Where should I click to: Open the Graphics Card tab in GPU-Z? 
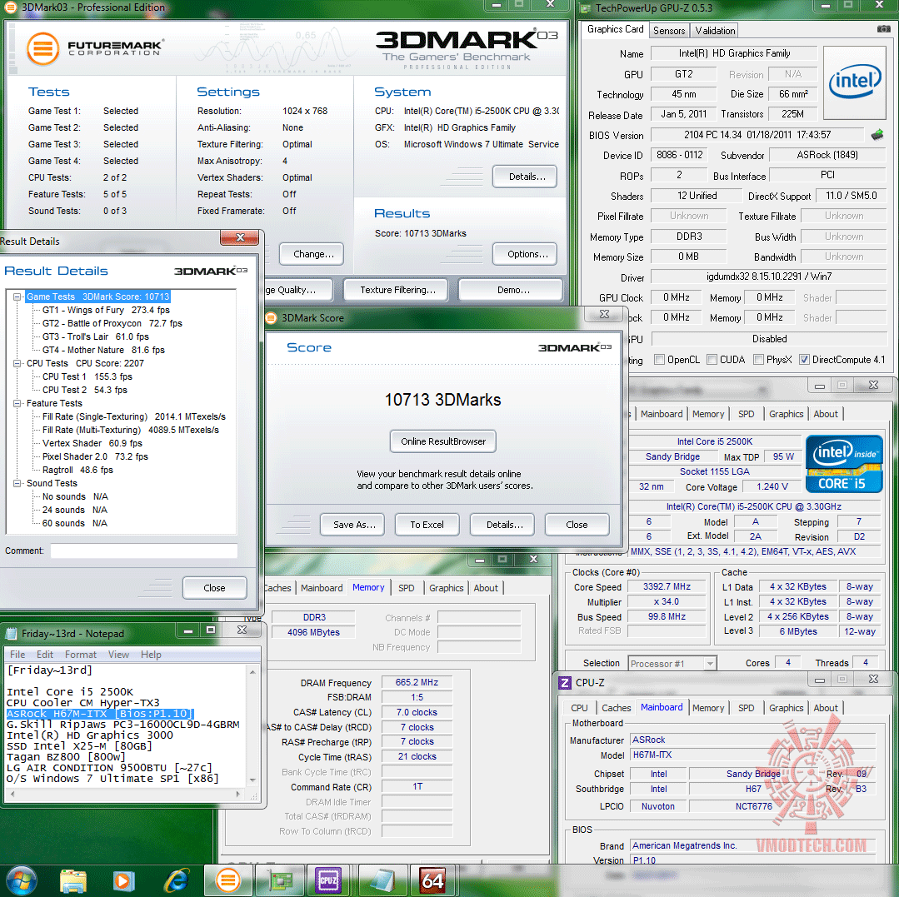pyautogui.click(x=615, y=29)
